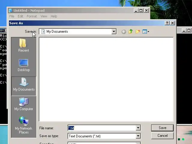The width and height of the screenshot is (192, 144).
Task: Open Notepad's File menu
Action: 12,16
